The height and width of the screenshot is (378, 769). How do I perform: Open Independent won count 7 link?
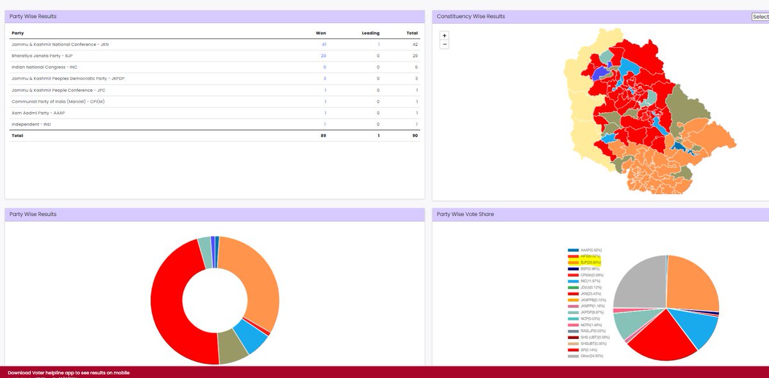click(x=325, y=124)
